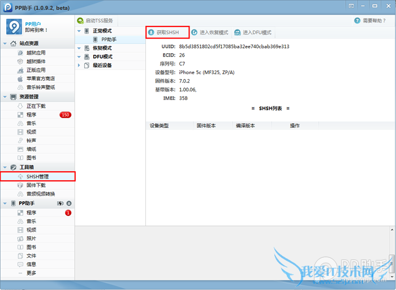
Task: Collapse the 站点资源 sidebar section
Action: click(5, 44)
